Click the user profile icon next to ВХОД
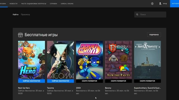 click(160, 4)
